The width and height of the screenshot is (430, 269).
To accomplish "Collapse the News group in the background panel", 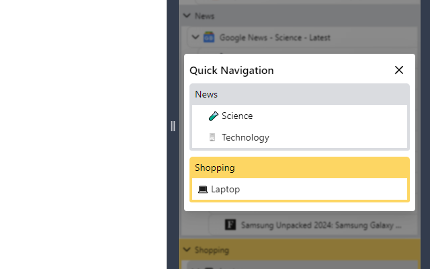I will 187,15.
